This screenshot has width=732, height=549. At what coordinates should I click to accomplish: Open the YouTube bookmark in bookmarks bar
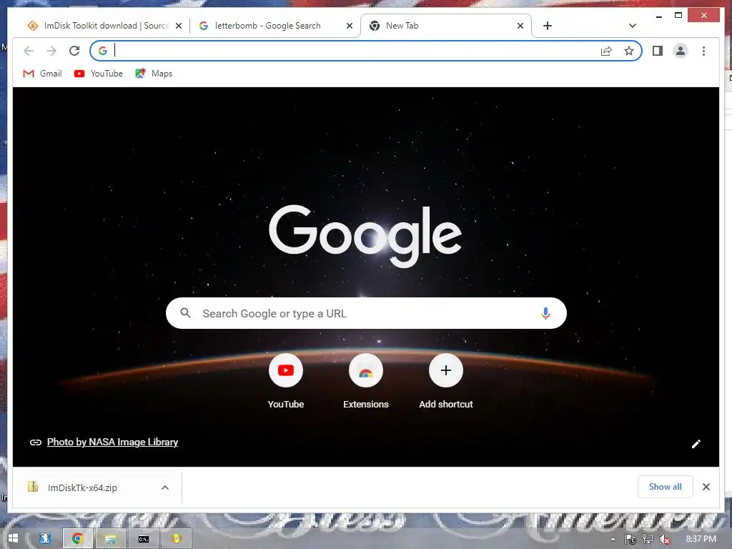(99, 74)
